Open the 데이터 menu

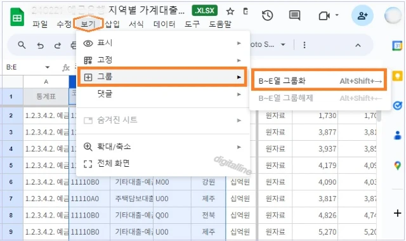point(164,24)
